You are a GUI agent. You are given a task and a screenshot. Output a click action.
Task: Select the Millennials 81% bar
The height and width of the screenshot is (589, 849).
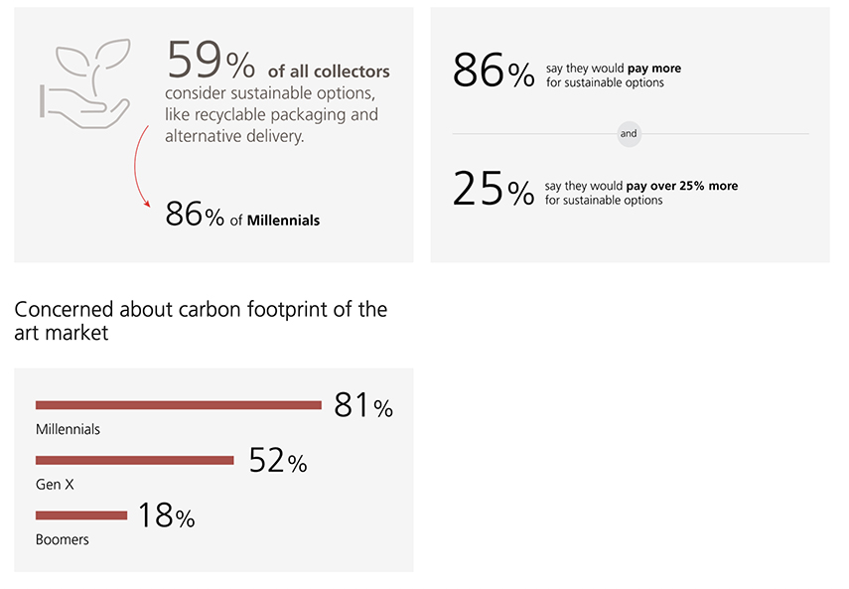(x=179, y=405)
